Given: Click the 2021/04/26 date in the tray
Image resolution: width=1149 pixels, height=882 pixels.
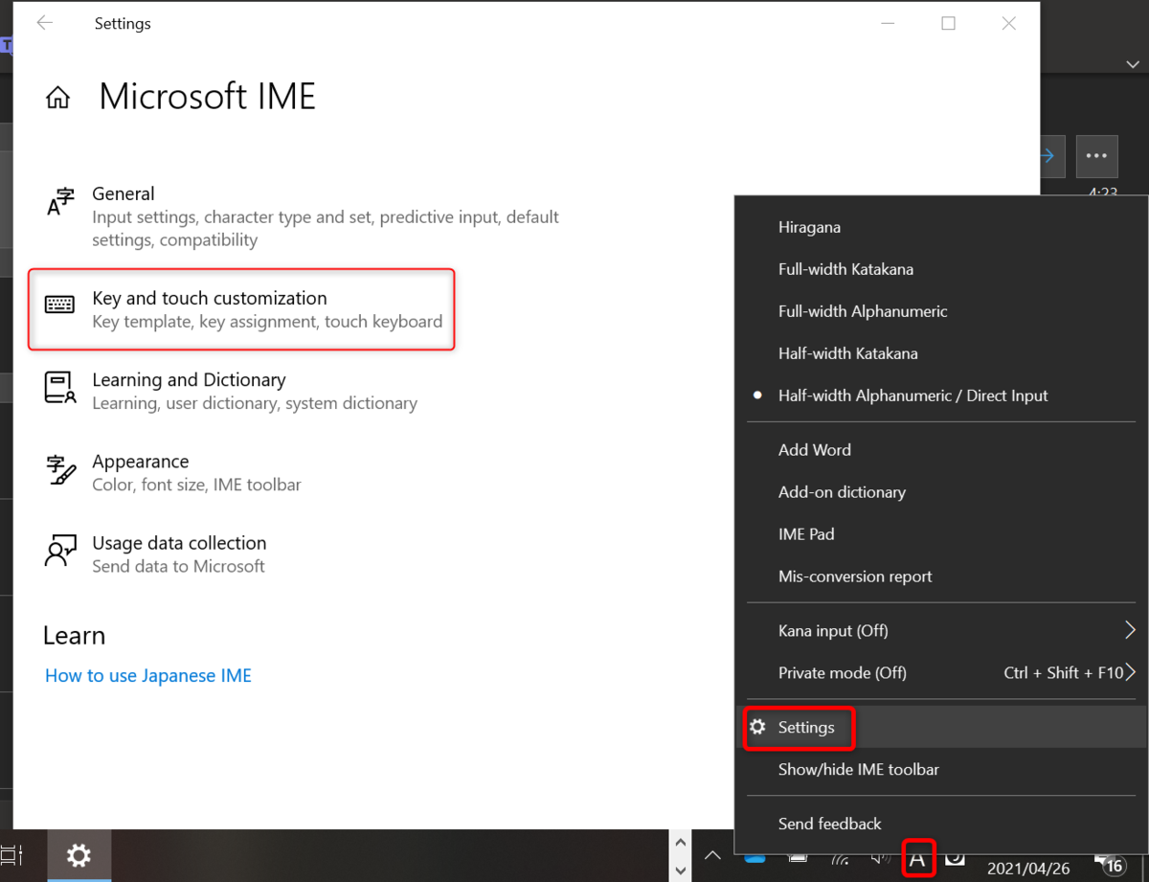Looking at the screenshot, I should pyautogui.click(x=1030, y=871).
